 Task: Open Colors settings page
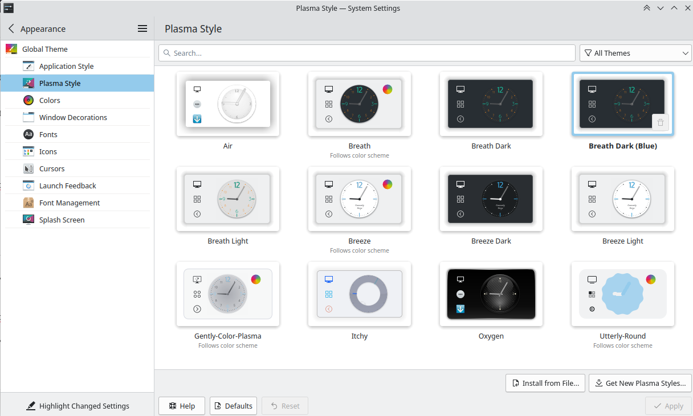click(x=77, y=100)
